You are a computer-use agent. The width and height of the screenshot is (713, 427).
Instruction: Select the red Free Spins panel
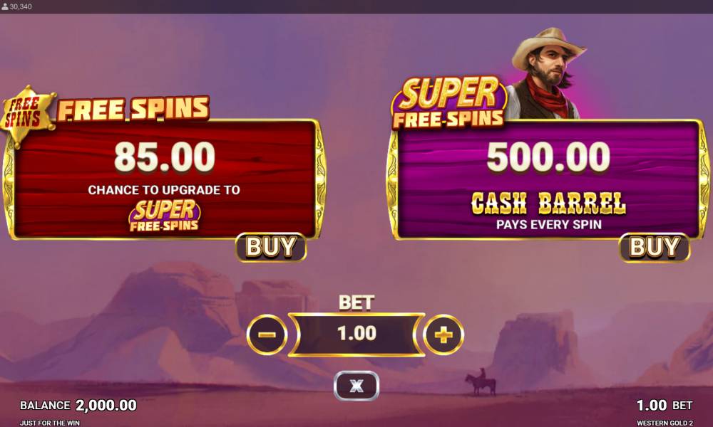point(164,179)
